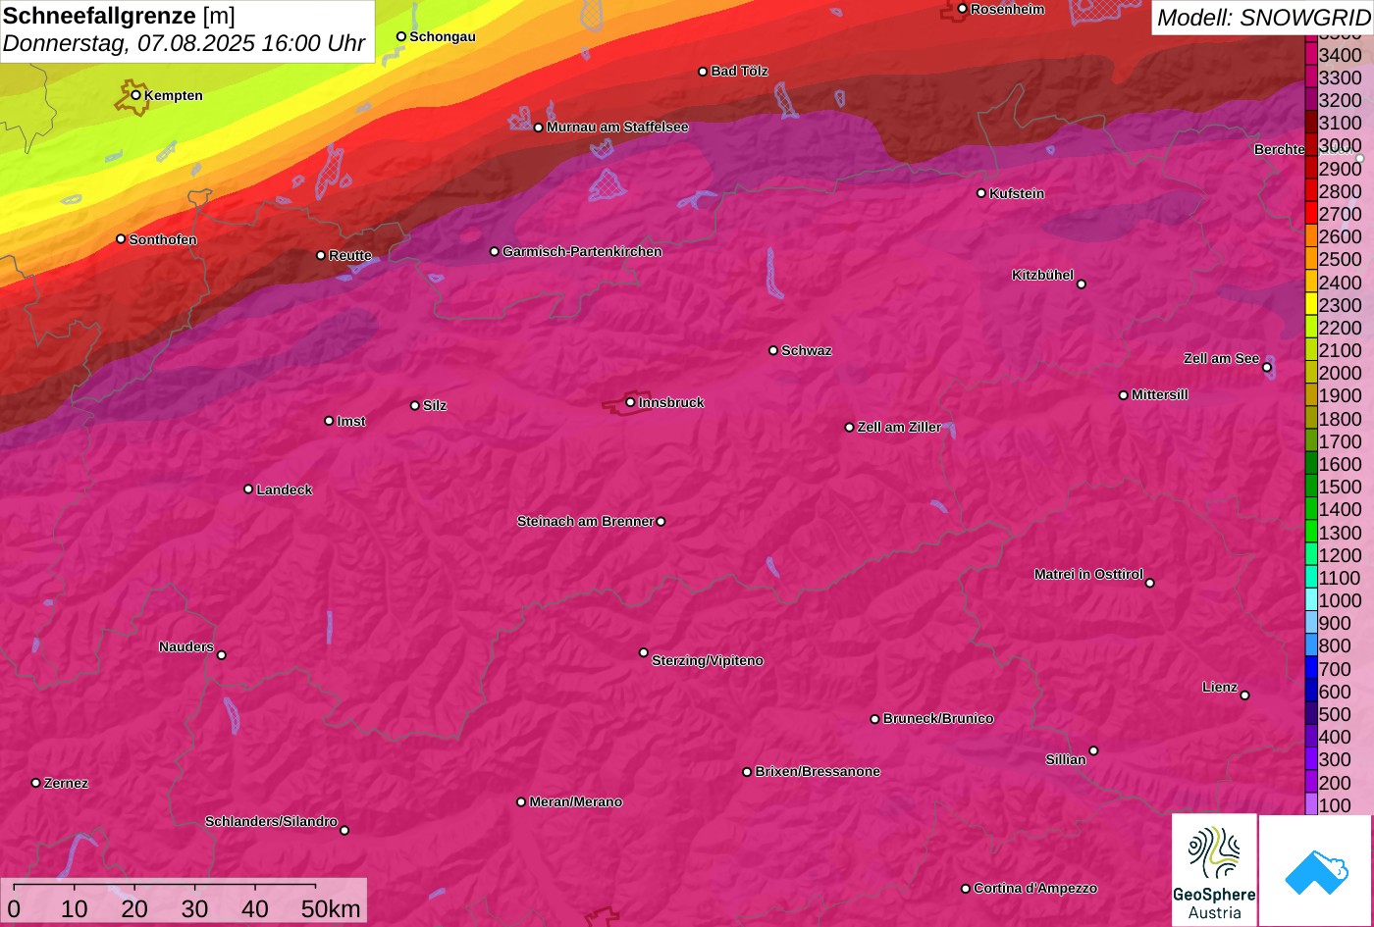
Task: Click the Silz town label
Action: 435,406
